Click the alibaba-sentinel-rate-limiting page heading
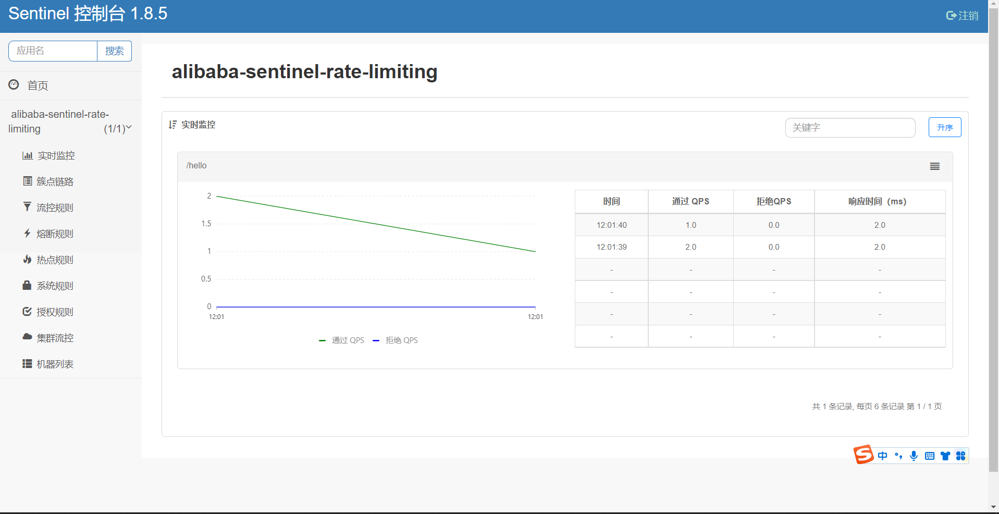The height and width of the screenshot is (514, 999). click(x=305, y=71)
